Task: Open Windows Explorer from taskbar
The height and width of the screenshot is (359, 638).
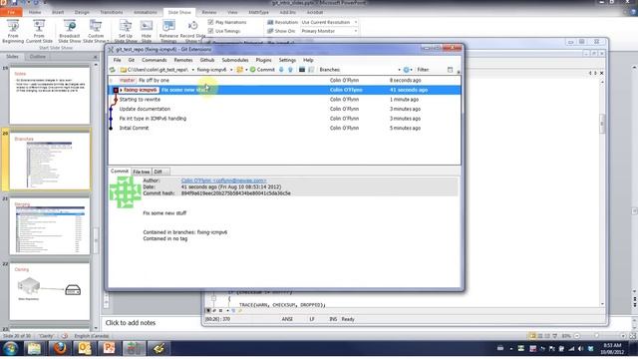Action: [34, 349]
